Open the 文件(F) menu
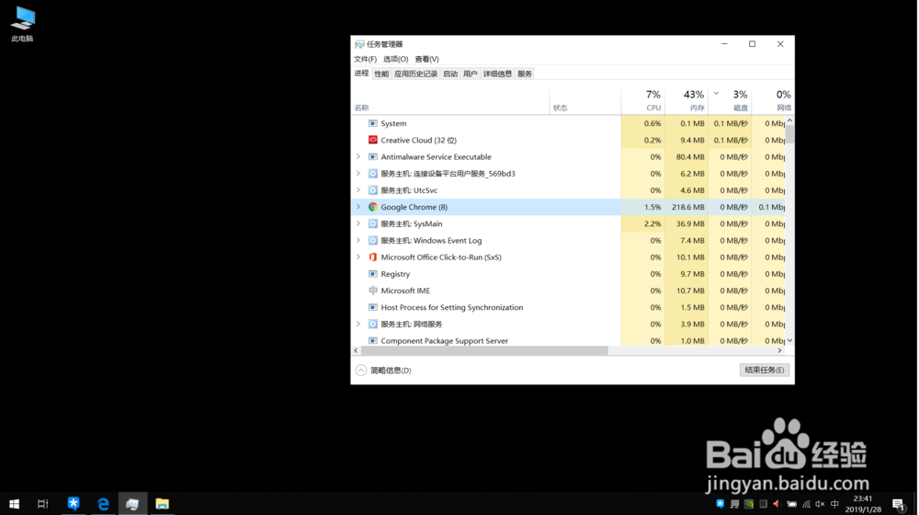The width and height of the screenshot is (919, 515). [365, 59]
